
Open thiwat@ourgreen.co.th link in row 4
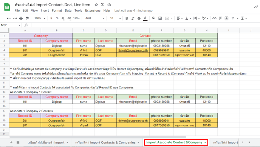coord(133,50)
